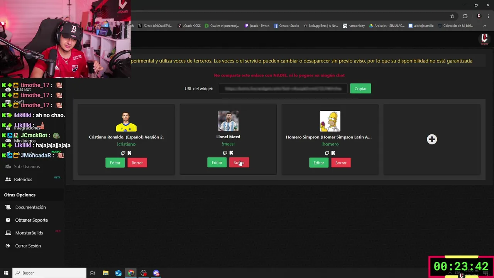The width and height of the screenshot is (494, 278).
Task: Delete the Homero Simpson voice with Borrar
Action: (x=341, y=163)
